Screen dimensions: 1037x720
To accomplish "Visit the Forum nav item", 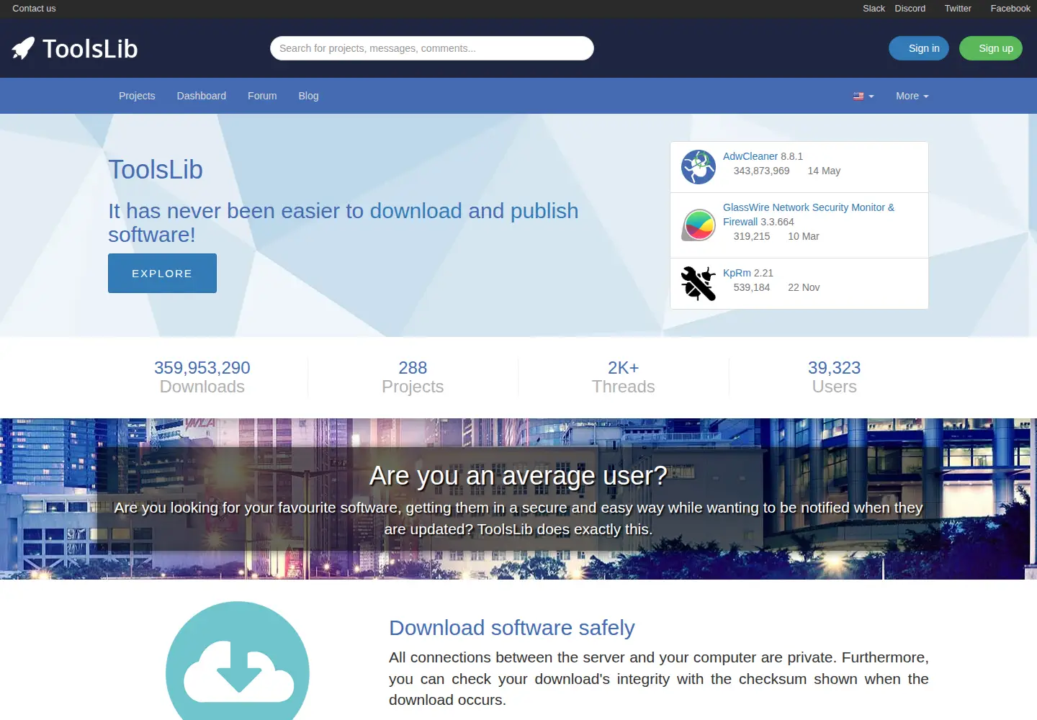I will coord(262,96).
